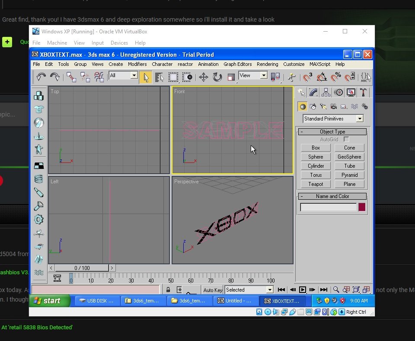Image resolution: width=415 pixels, height=341 pixels.
Task: Switch to Untitled 3ds max taskbar item
Action: (x=237, y=301)
